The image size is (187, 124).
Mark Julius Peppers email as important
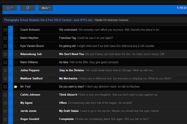(16, 70)
